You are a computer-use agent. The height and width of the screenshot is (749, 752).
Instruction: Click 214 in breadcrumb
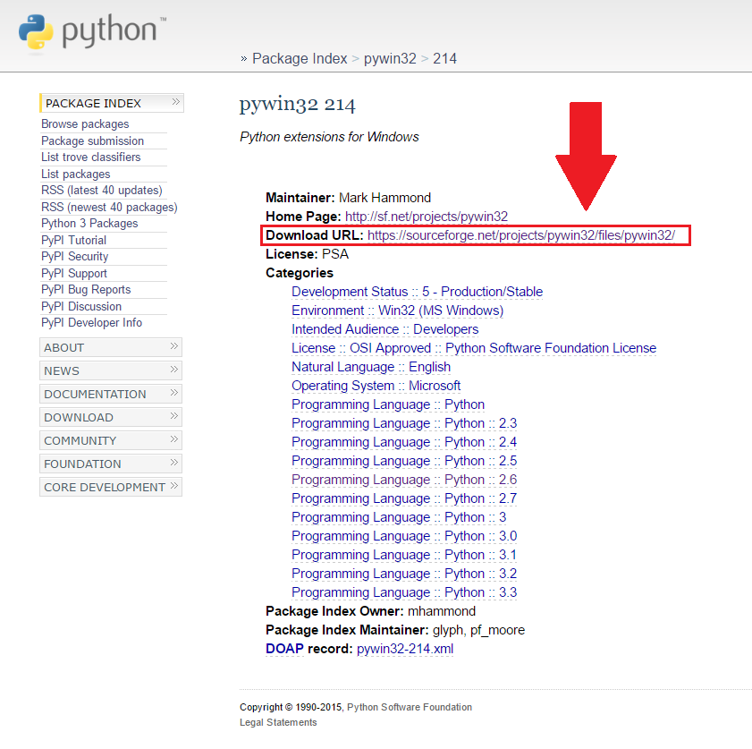click(x=444, y=58)
